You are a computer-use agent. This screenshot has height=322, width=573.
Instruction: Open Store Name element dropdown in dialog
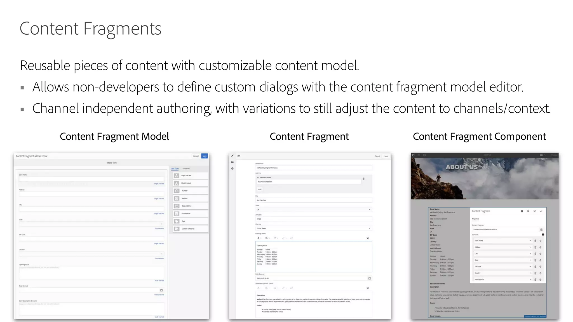click(x=503, y=241)
